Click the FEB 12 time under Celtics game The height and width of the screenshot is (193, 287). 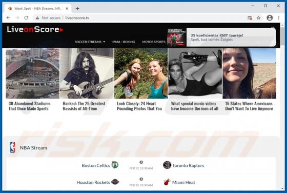point(141,168)
